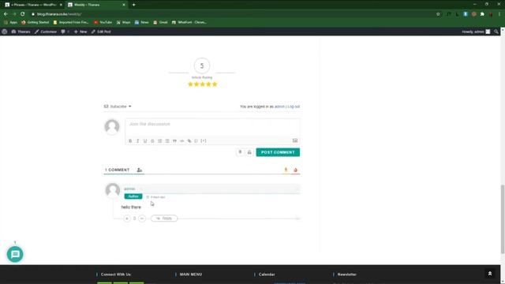Open the Apps bookmark shortcut
This screenshot has width=505, height=284.
pyautogui.click(x=10, y=22)
